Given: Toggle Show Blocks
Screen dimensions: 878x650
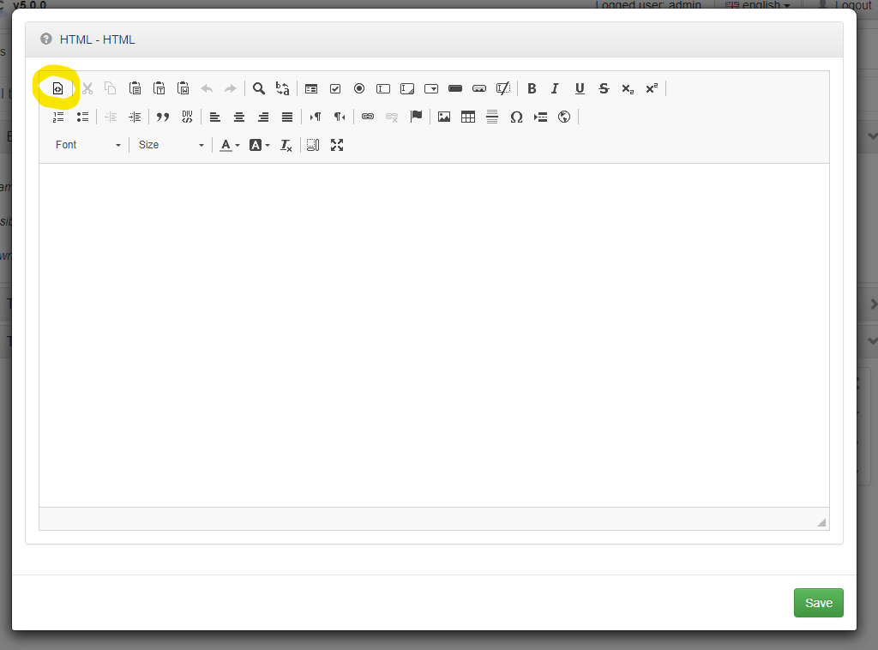Looking at the screenshot, I should (313, 145).
